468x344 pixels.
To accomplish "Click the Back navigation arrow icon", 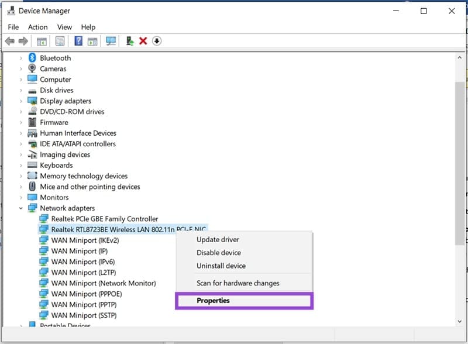I will [x=9, y=41].
